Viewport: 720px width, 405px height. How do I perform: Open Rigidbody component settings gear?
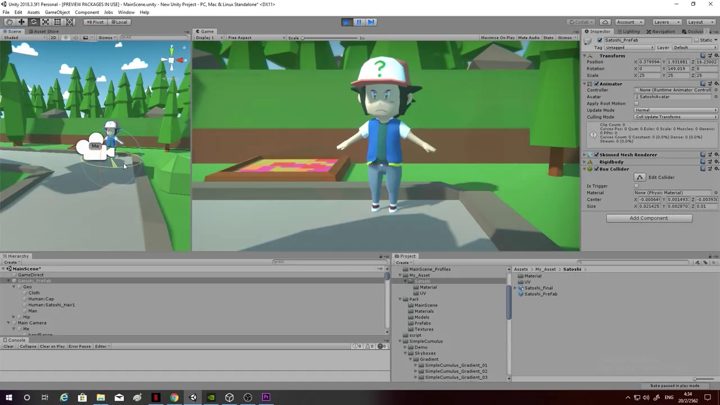tap(715, 162)
